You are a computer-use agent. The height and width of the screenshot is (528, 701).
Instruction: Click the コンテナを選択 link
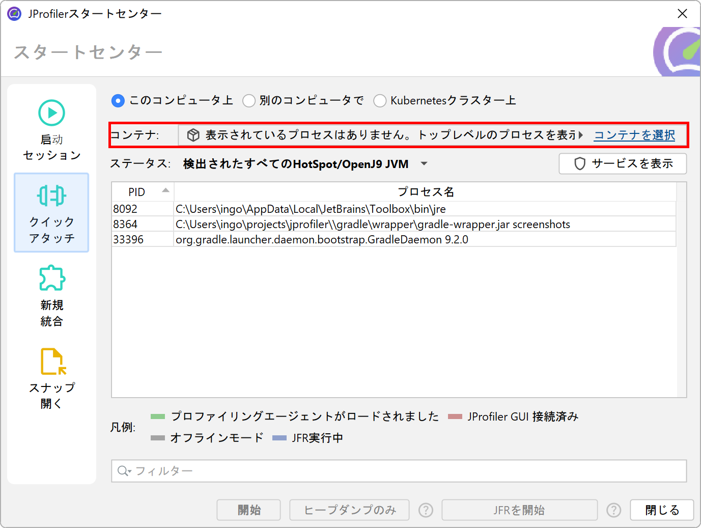coord(634,135)
